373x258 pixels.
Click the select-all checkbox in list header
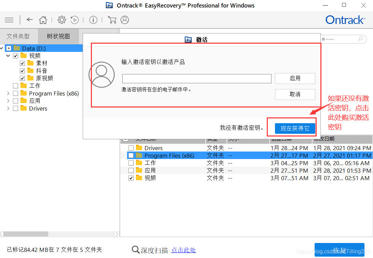point(126,139)
